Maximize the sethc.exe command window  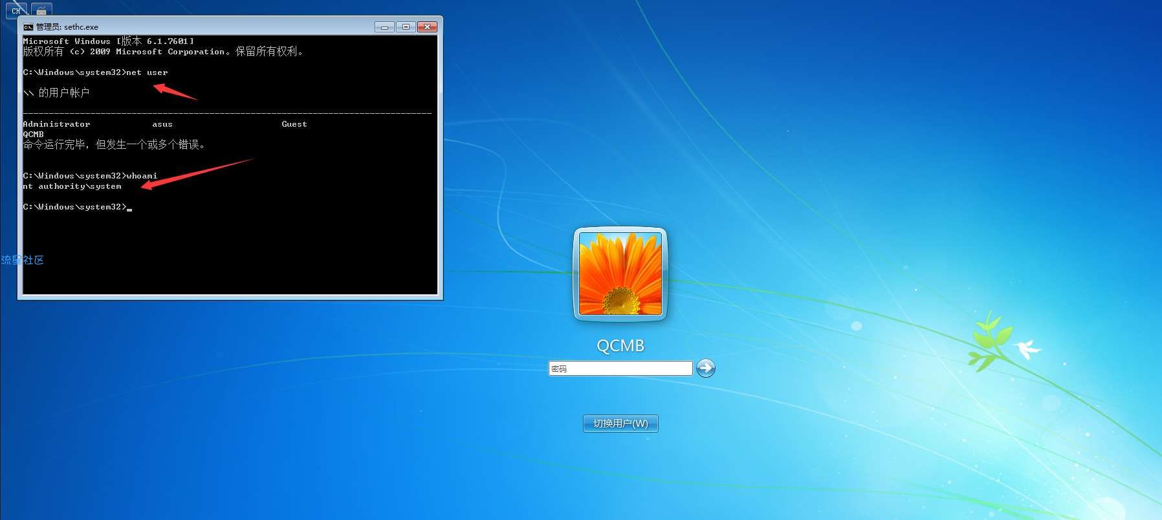click(x=406, y=27)
